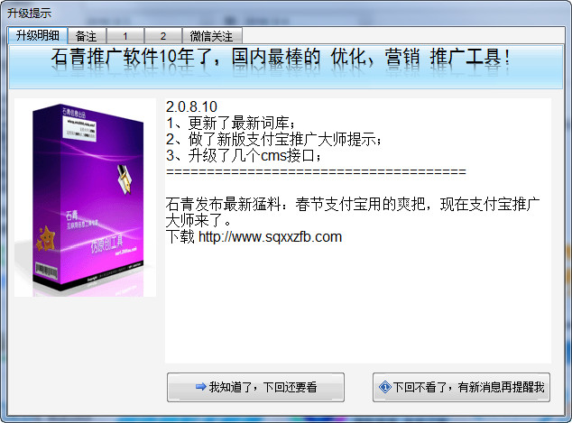Switch to the 升级明细 tab
Screen dimensions: 572x423
pyautogui.click(x=38, y=35)
